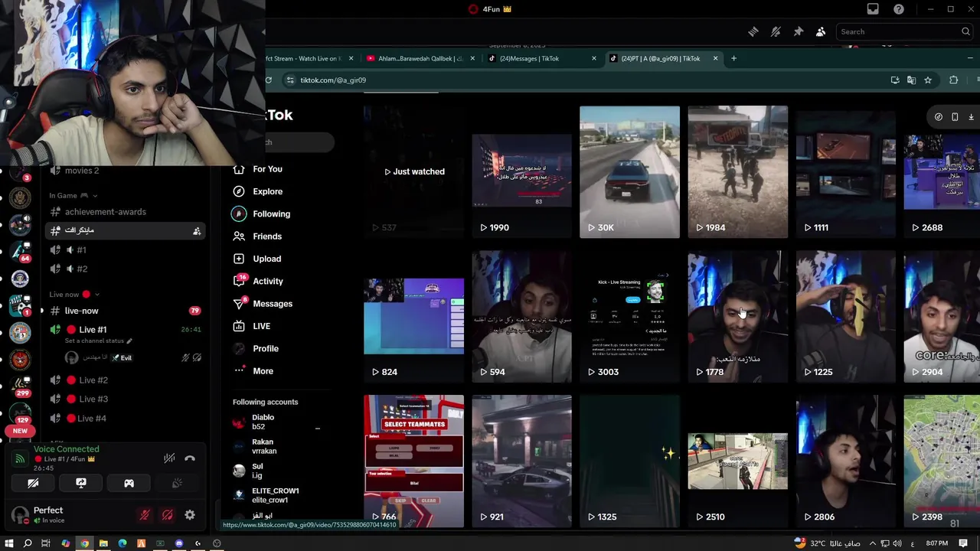Show Discord member list
Screen dimensions: 980x551
pyautogui.click(x=821, y=31)
